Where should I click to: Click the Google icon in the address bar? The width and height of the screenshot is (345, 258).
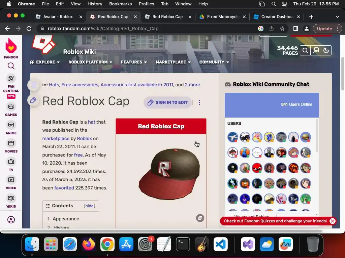click(x=261, y=29)
